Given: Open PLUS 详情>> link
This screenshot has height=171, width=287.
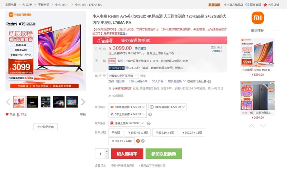Looking at the screenshot, I should [179, 68].
